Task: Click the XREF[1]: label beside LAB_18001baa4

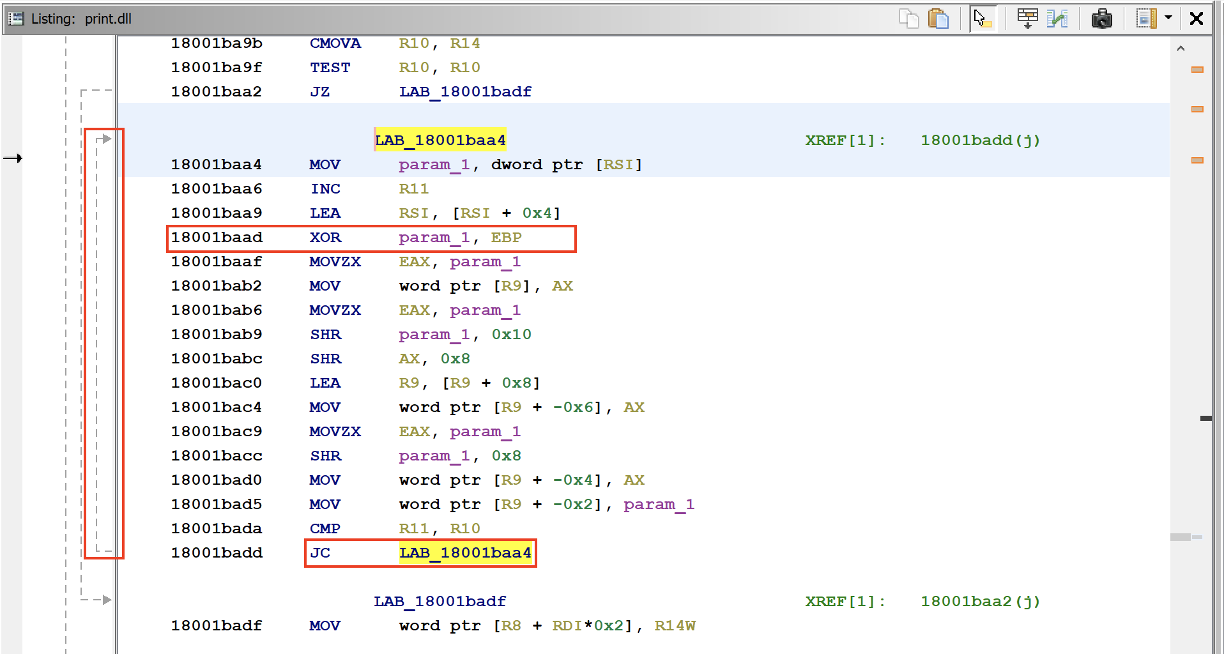Action: pyautogui.click(x=845, y=140)
